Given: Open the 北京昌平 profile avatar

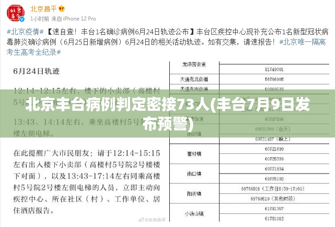Looking at the screenshot, I should point(16,13).
